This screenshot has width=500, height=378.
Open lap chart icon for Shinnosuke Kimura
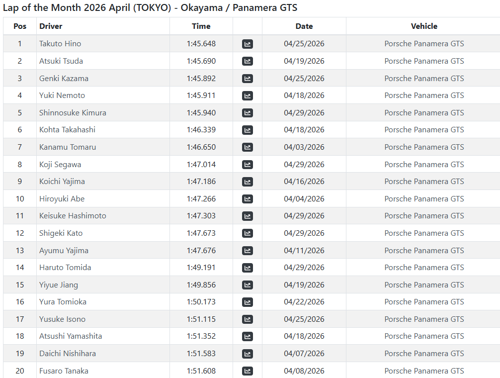click(x=248, y=113)
